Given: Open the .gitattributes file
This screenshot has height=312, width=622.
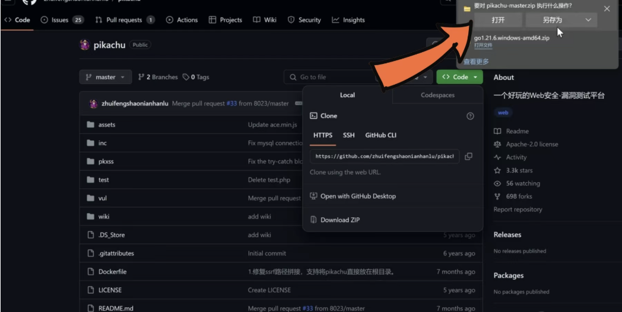Looking at the screenshot, I should pos(116,253).
